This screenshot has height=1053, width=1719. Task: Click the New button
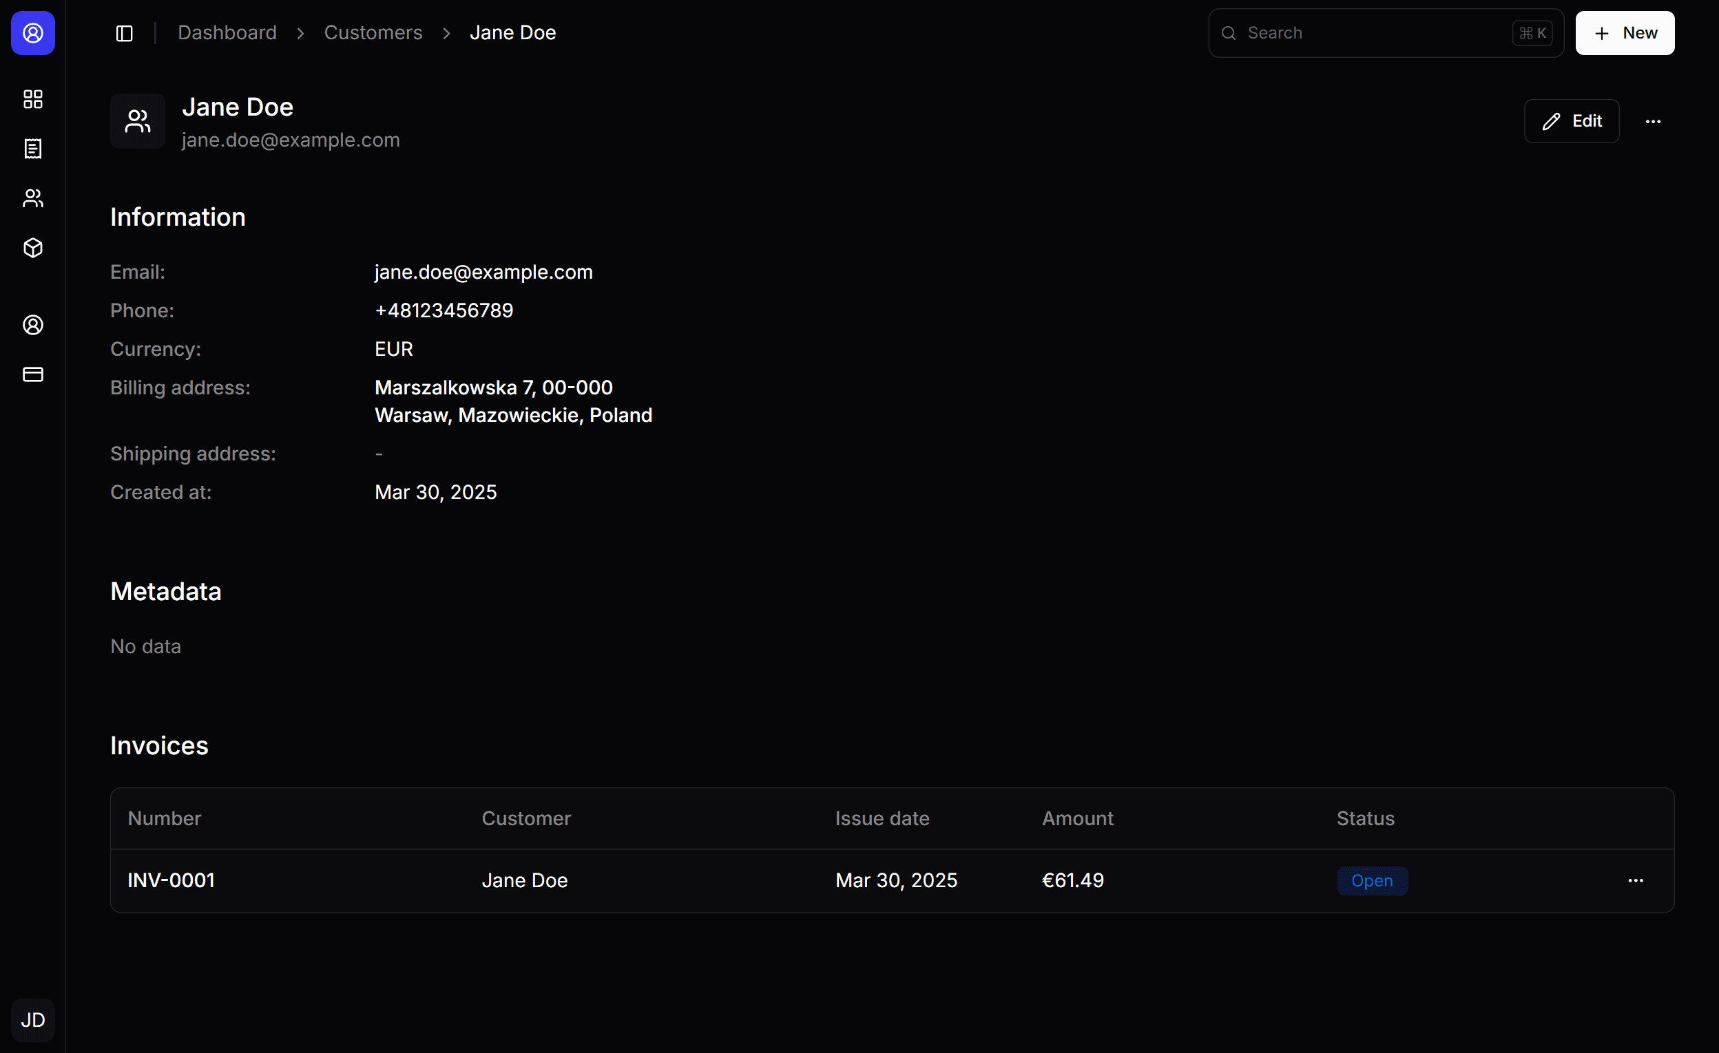pyautogui.click(x=1624, y=33)
